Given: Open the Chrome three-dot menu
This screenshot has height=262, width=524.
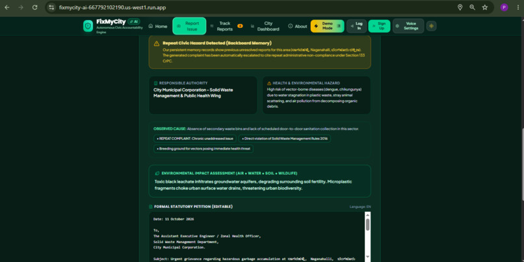Looking at the screenshot, I should [517, 7].
